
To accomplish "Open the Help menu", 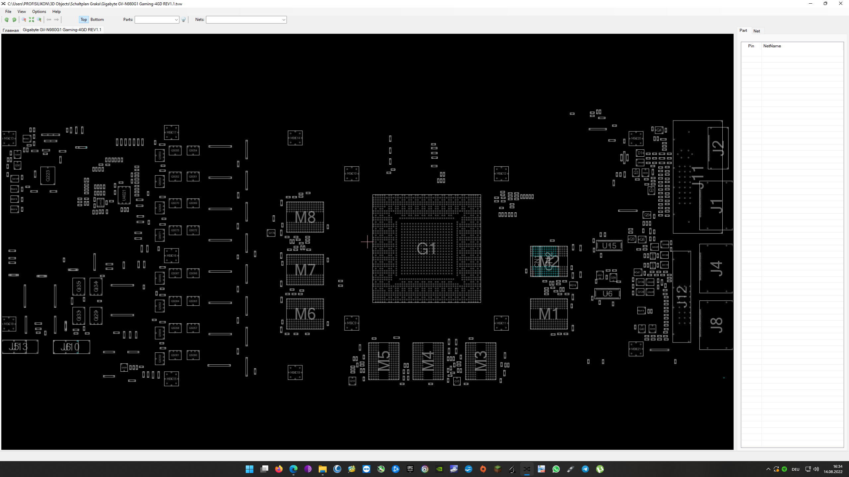I will (x=56, y=12).
